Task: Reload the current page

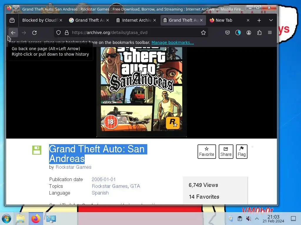Action: pos(35,33)
